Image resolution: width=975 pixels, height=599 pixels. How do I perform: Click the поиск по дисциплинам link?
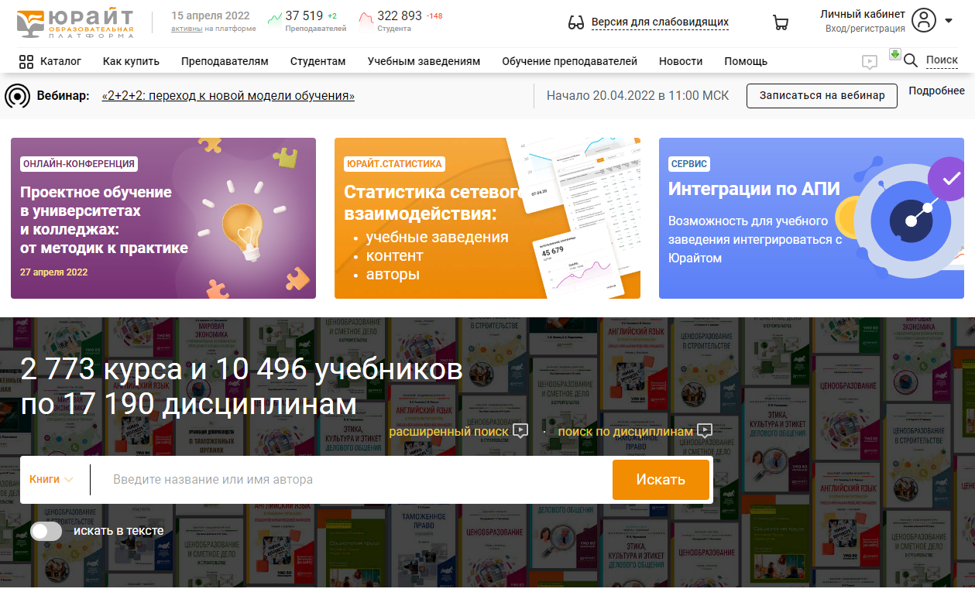point(626,431)
